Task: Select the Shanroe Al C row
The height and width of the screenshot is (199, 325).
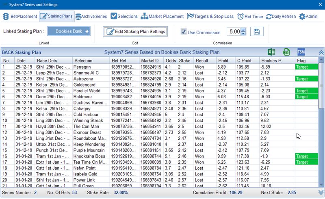Action: pos(160,73)
